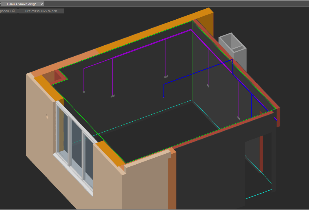This screenshot has width=309, height=210.
Task: Select the gray box on the right wall near the corner
Action: 208,86
